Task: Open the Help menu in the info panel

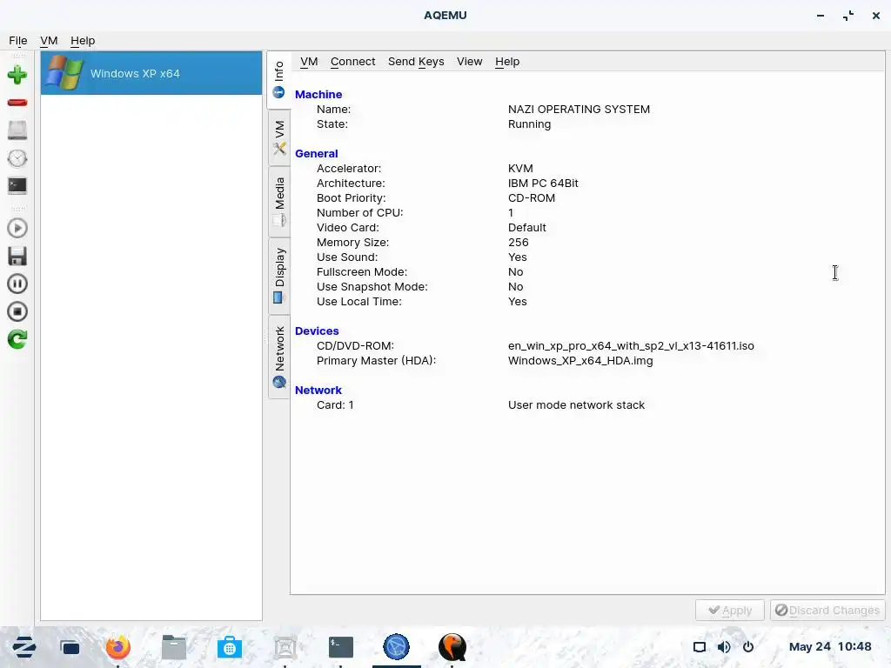Action: 507,62
